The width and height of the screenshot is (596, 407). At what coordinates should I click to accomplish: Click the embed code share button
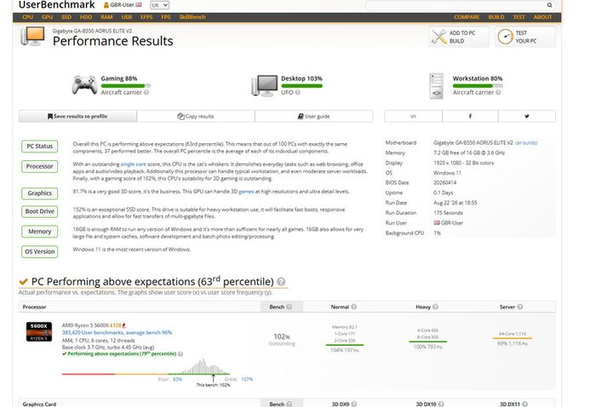[x=414, y=117]
